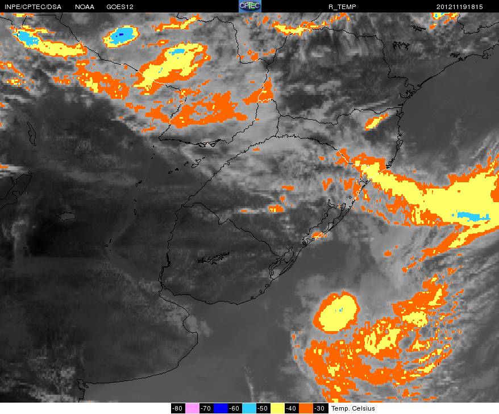This screenshot has width=499, height=414.
Task: Click the -50 legend value
Action: [263, 408]
